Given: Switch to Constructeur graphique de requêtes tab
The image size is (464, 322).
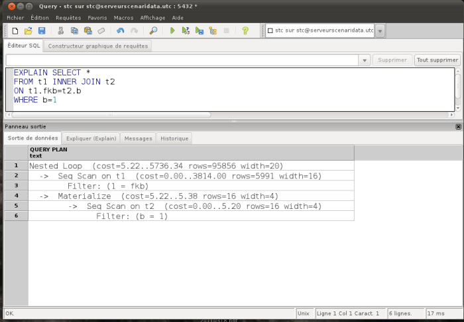Looking at the screenshot, I should 98,46.
